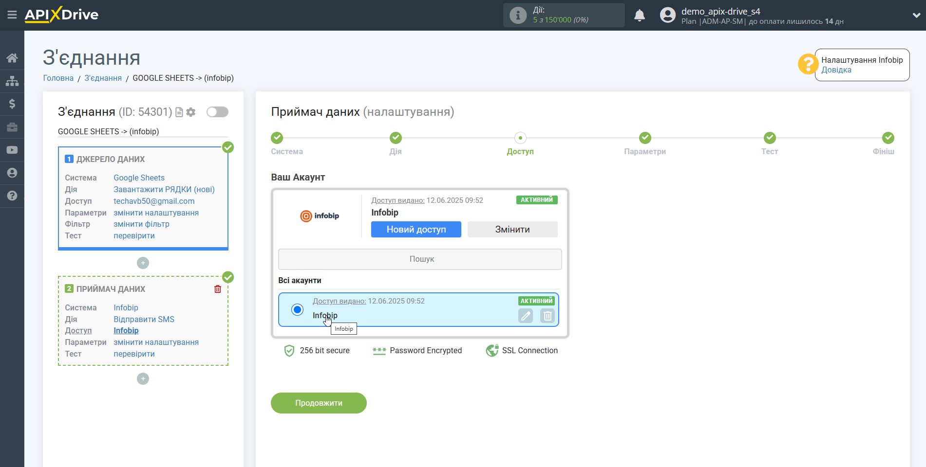This screenshot has height=467, width=926.
Task: Toggle the connection on/off switch
Action: [217, 112]
